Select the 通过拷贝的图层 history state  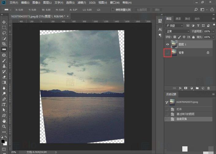185,114
